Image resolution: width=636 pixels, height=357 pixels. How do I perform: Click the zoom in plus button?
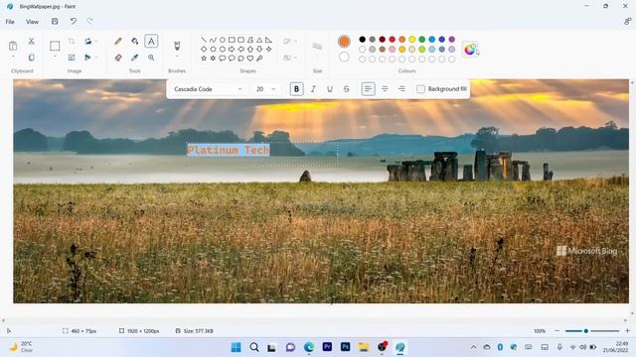(627, 331)
